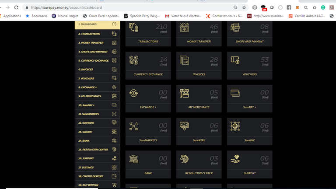Screen dimensions: 336x189
Task: Click the Support sidebar hand icon
Action: (x=114, y=158)
